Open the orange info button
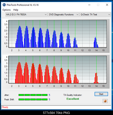113x115 pixels. tap(105, 101)
